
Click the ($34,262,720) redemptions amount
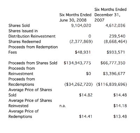click(x=78, y=84)
